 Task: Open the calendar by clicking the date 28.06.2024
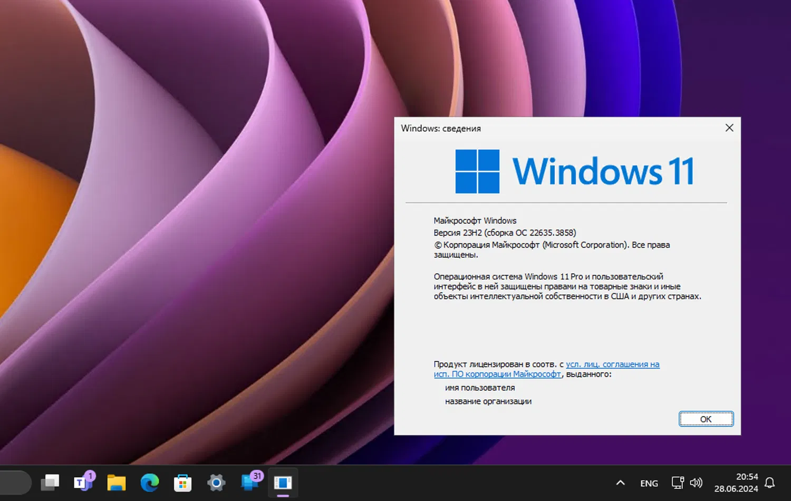pos(736,488)
